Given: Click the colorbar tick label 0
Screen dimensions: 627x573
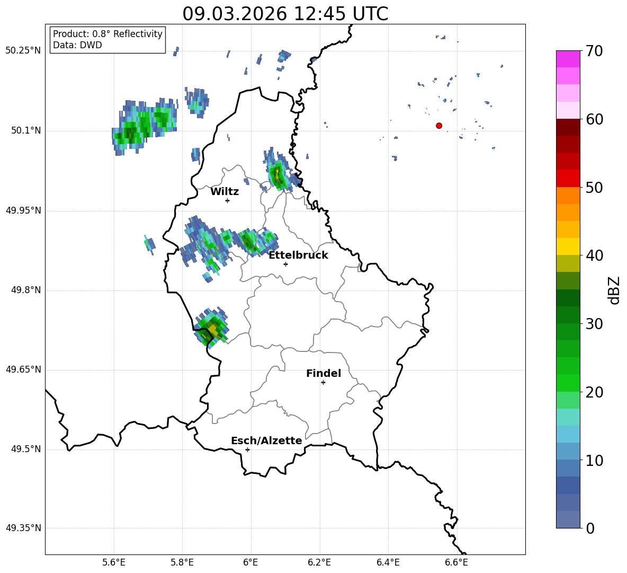Looking at the screenshot, I should point(590,528).
